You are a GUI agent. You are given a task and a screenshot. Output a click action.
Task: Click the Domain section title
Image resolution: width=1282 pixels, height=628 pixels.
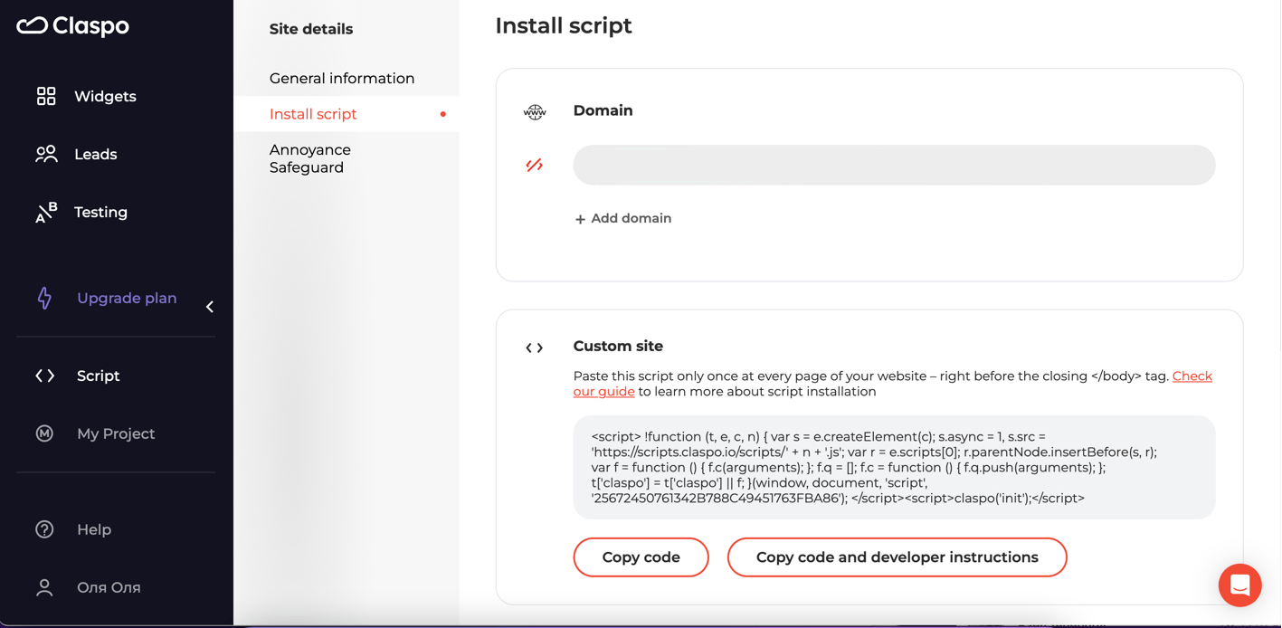(603, 110)
